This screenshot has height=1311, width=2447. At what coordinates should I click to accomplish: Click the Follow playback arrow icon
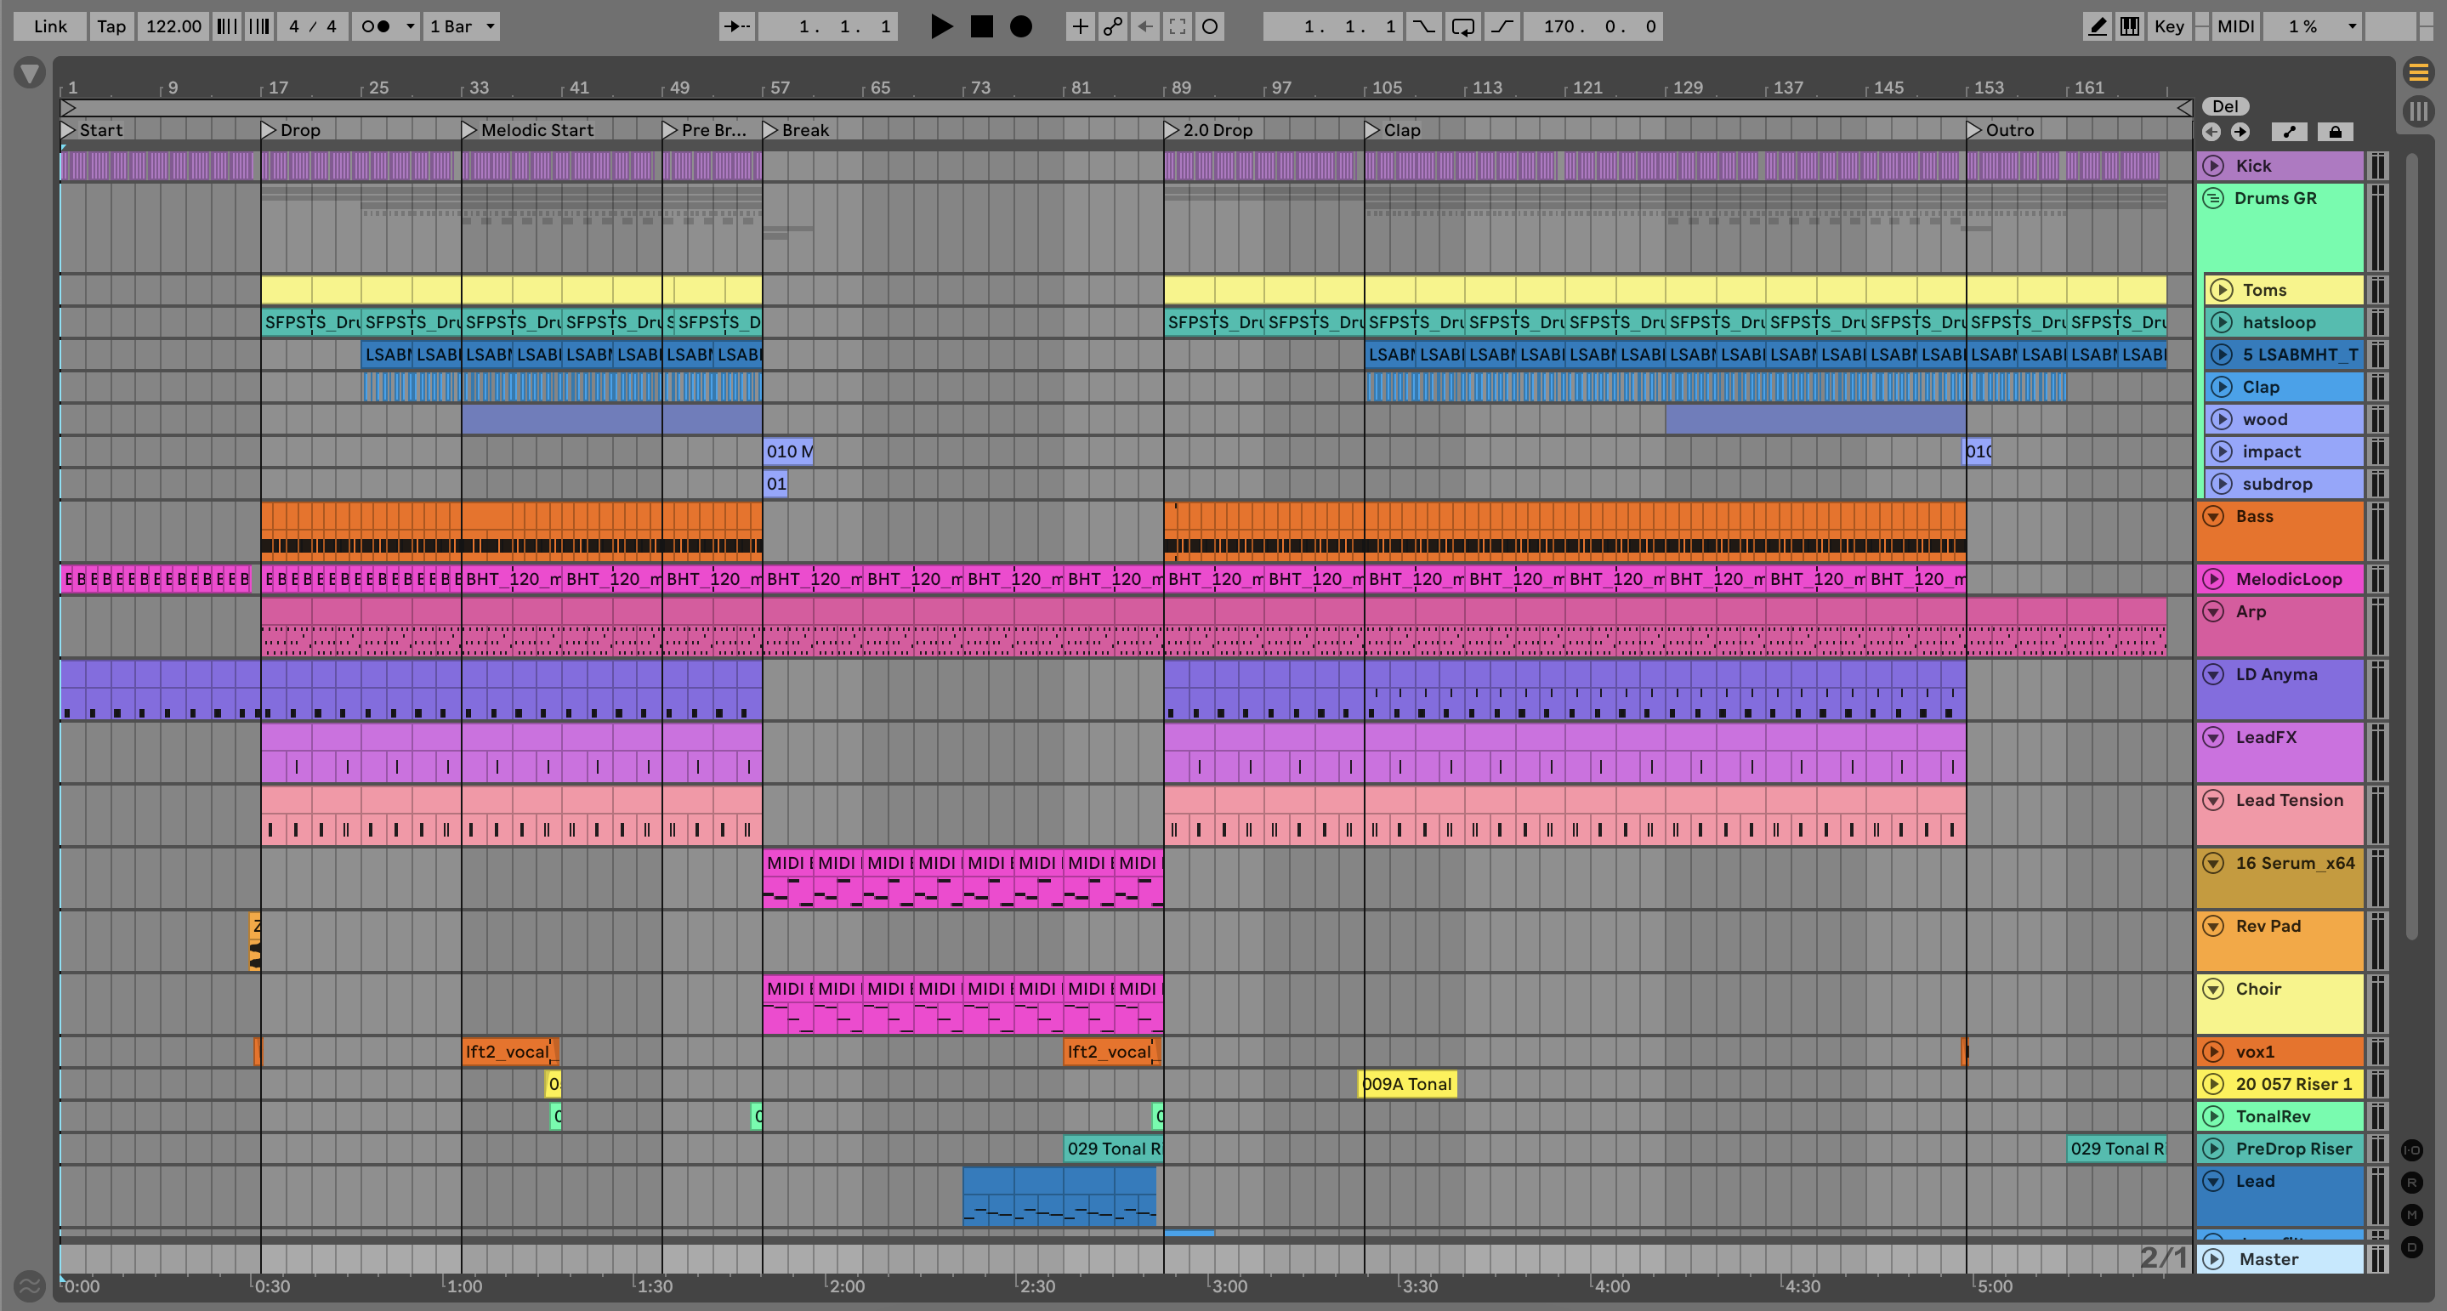pos(736,26)
